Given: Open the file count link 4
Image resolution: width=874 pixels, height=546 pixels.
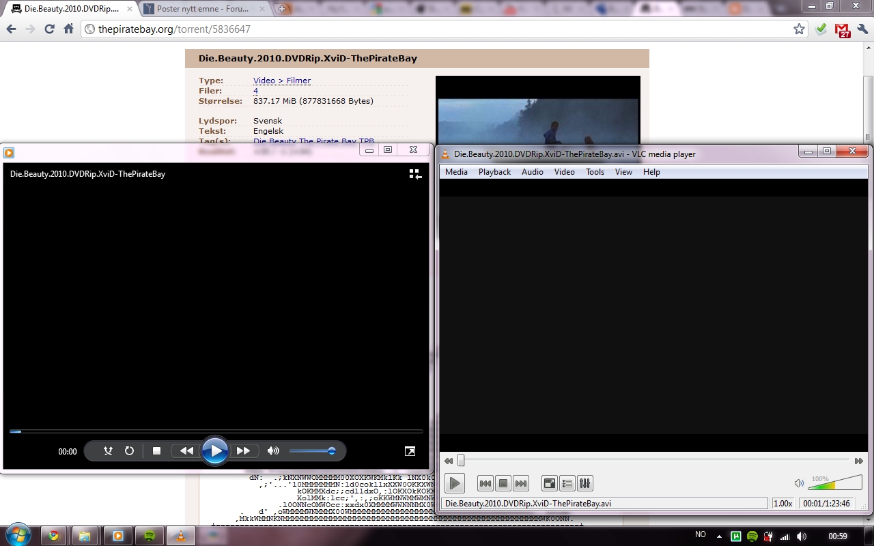Looking at the screenshot, I should [256, 91].
